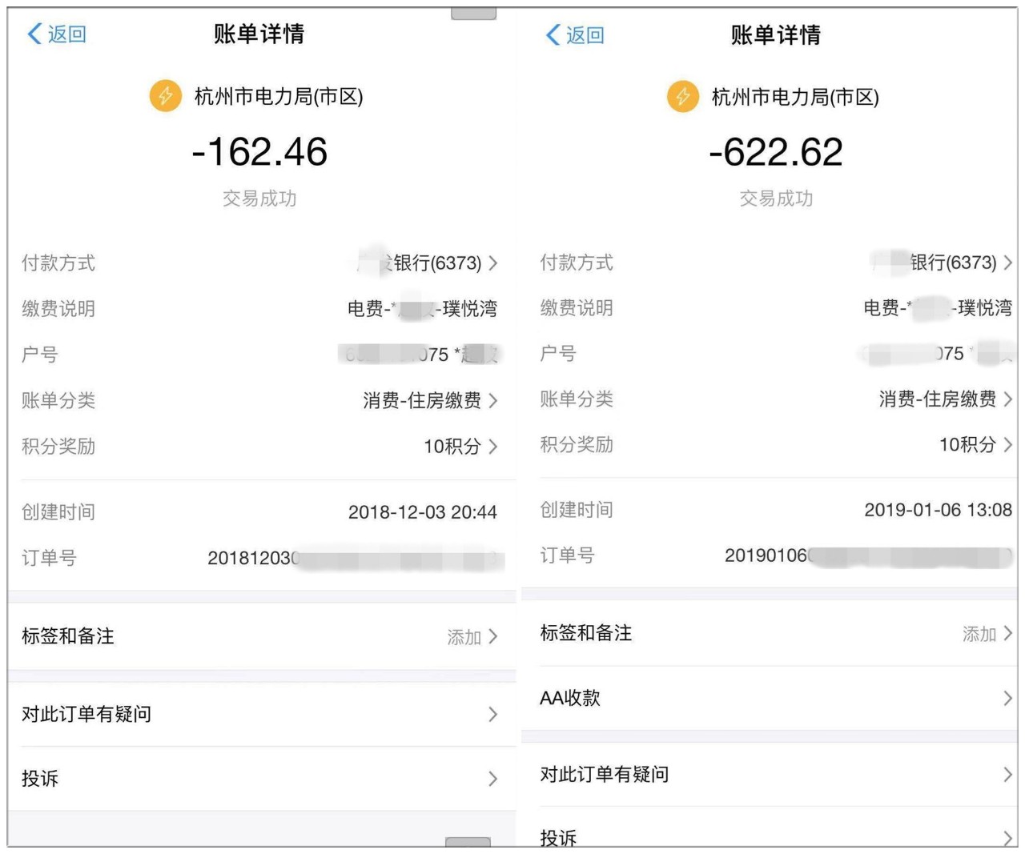Open AA收款 row
Image resolution: width=1025 pixels, height=854 pixels.
769,698
